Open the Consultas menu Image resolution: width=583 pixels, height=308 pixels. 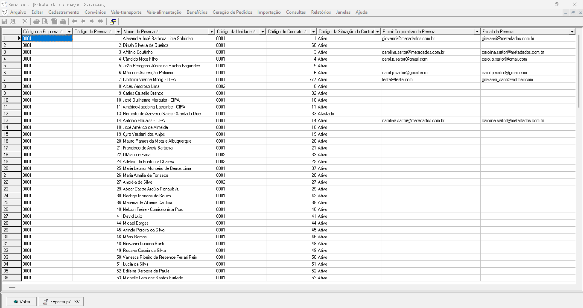296,12
